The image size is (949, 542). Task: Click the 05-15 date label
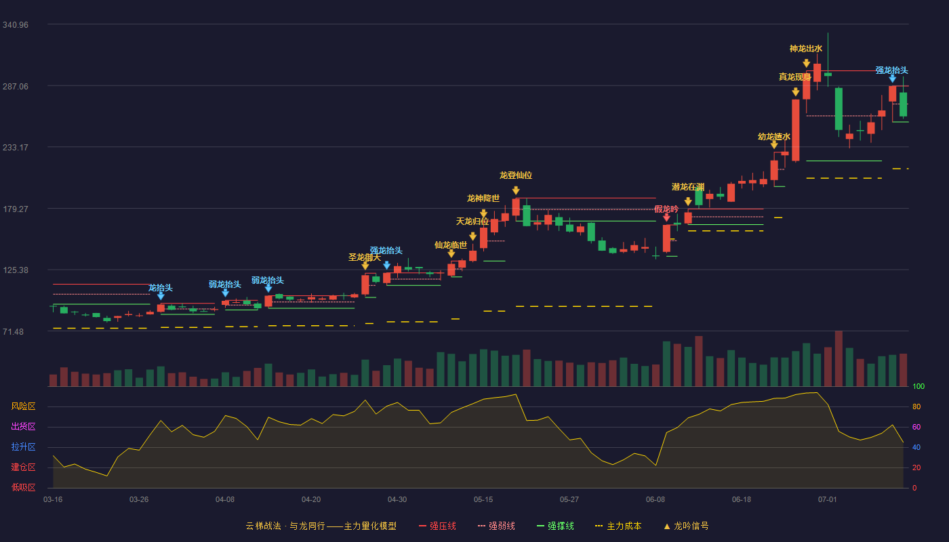tap(483, 499)
